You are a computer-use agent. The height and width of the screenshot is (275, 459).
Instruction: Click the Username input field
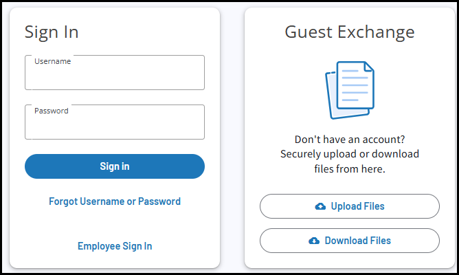[114, 76]
